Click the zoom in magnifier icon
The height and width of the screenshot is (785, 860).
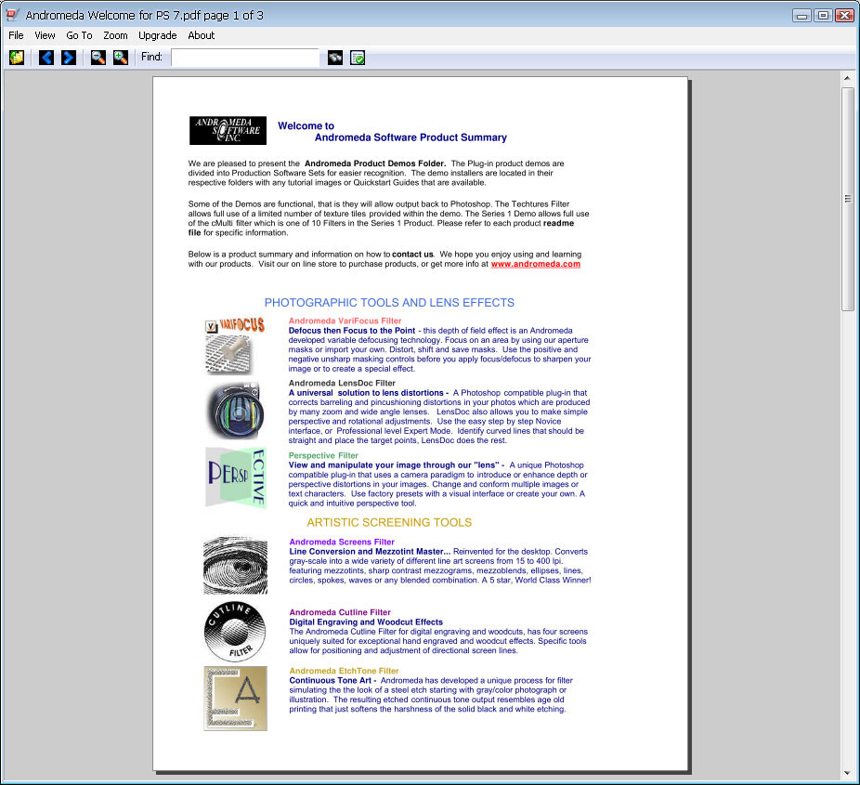(121, 57)
